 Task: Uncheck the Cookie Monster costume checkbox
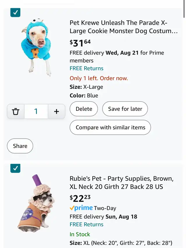pyautogui.click(x=15, y=12)
